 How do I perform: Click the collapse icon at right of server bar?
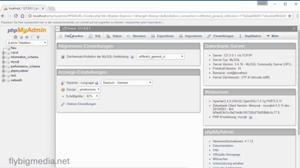point(294,28)
